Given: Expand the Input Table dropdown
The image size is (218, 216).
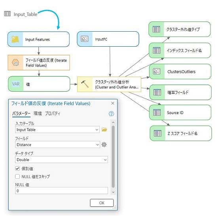Looking at the screenshot, I should point(57,130).
